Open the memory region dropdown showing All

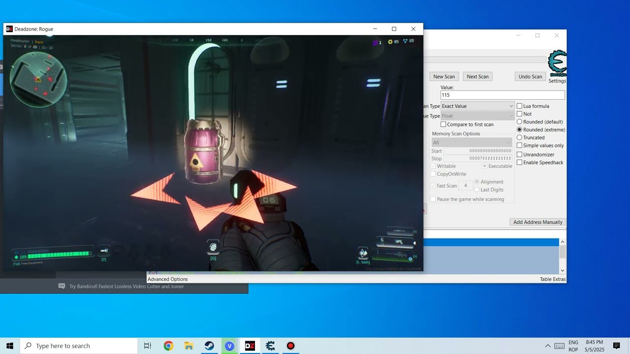[x=472, y=143]
